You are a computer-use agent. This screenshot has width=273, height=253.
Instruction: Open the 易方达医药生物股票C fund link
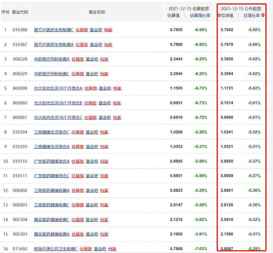pos(54,30)
